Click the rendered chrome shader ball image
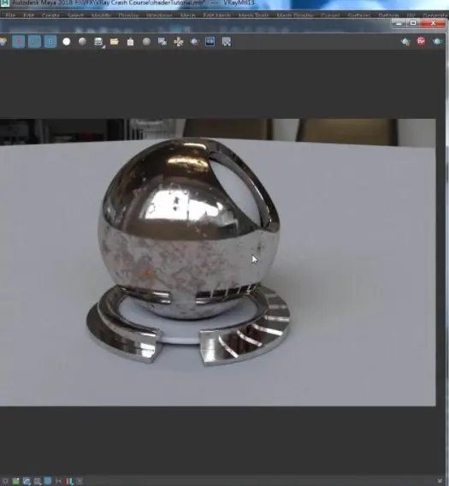Viewport: 449px width, 486px height. point(188,251)
